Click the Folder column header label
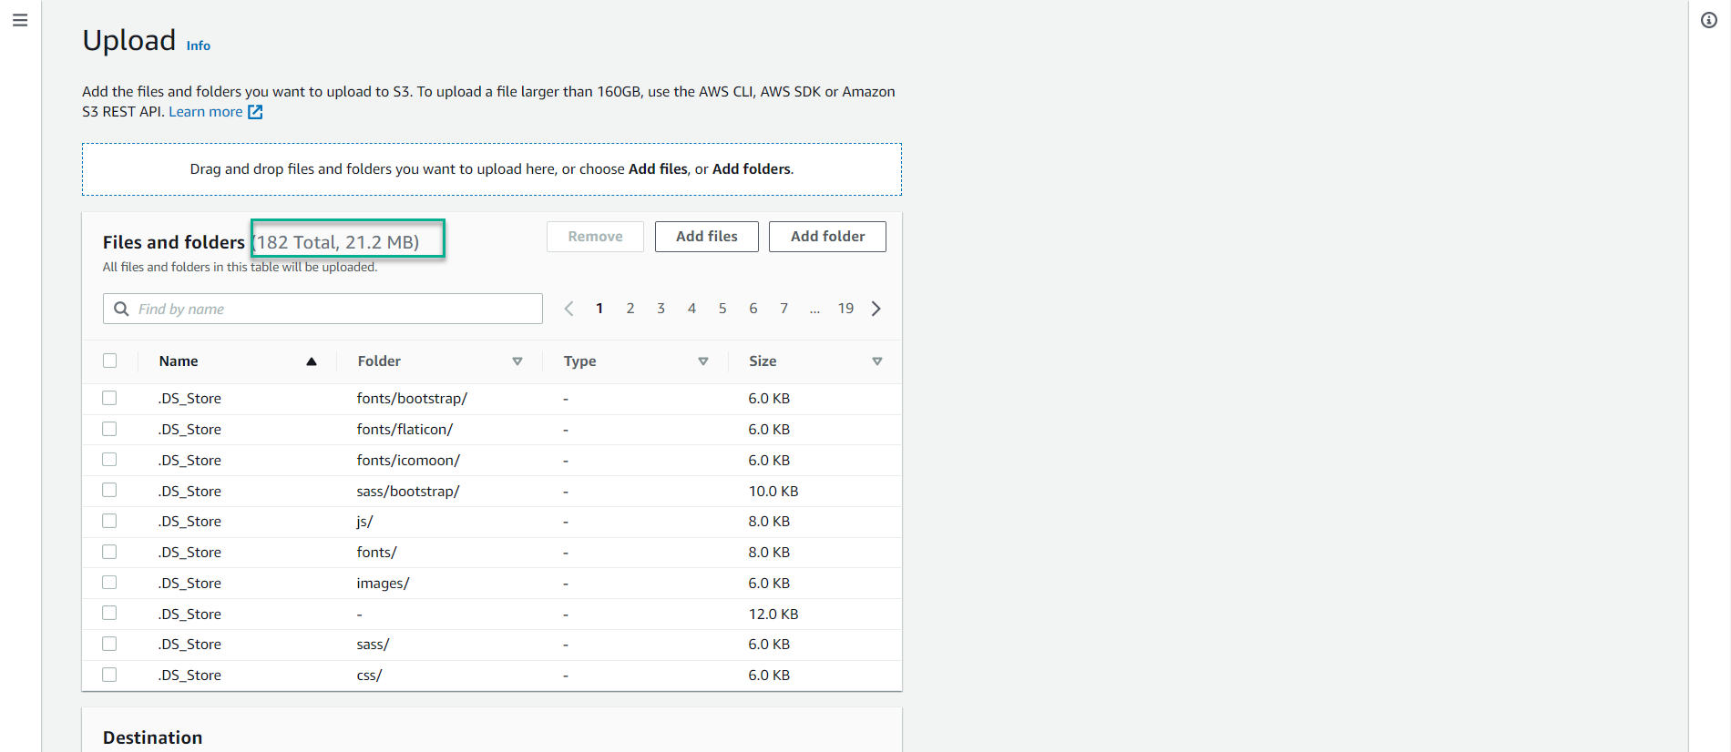The width and height of the screenshot is (1731, 752). coord(379,361)
